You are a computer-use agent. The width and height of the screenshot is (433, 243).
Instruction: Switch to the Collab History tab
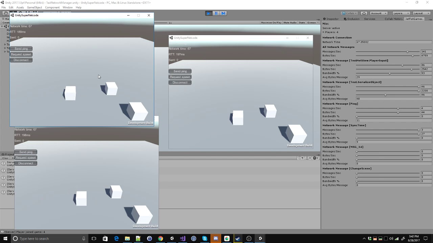click(394, 19)
